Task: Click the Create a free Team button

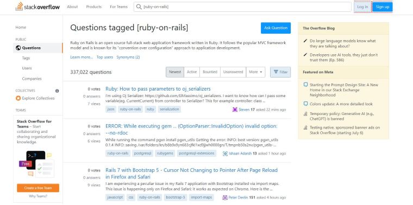Action: [38, 188]
